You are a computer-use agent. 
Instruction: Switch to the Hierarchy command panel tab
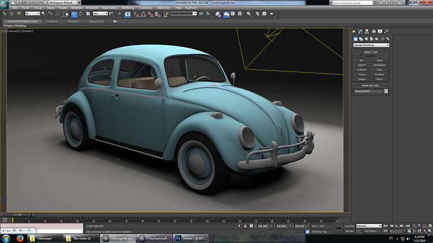[x=367, y=32]
